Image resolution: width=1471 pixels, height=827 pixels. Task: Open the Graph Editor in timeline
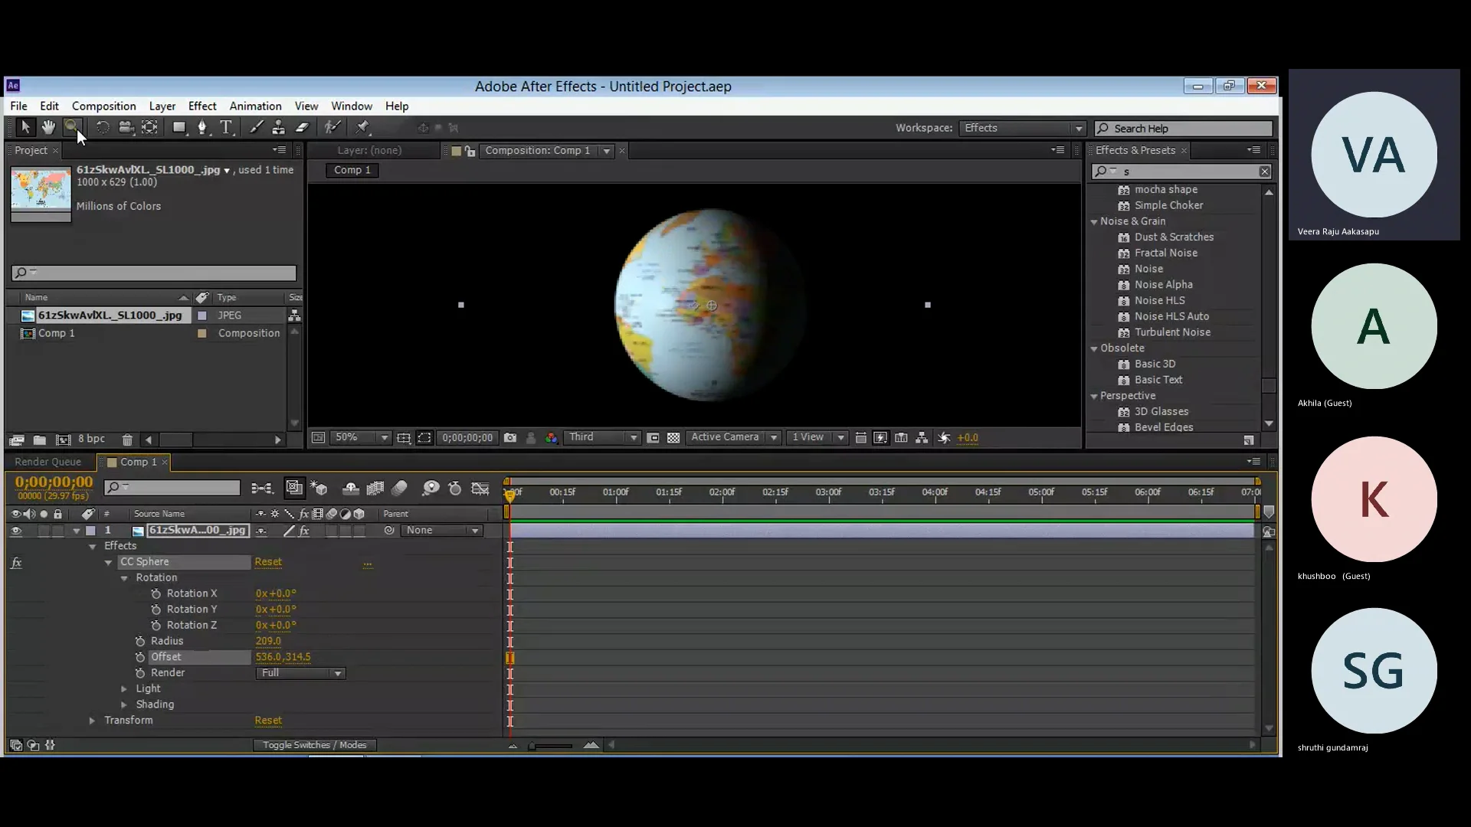(480, 488)
